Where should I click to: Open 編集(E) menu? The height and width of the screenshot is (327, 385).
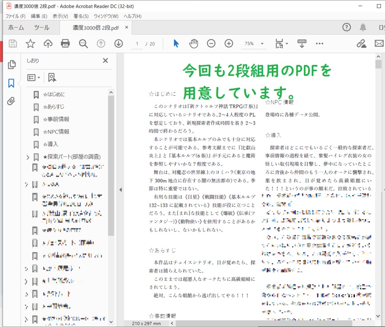39,16
